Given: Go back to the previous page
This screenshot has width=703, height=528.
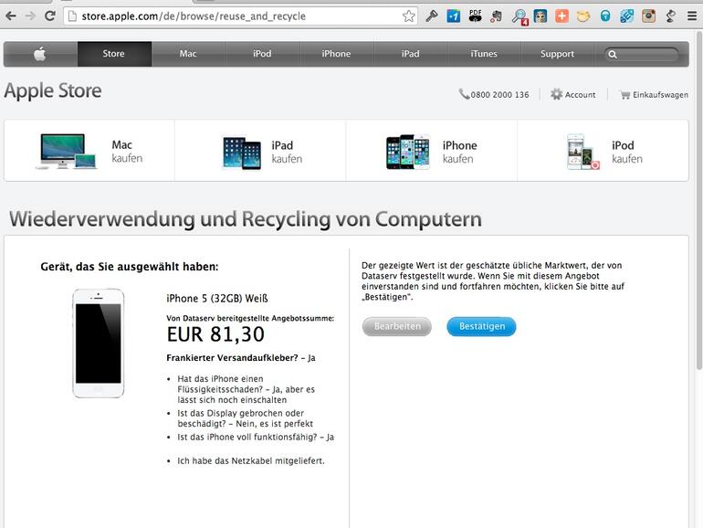Looking at the screenshot, I should tap(11, 16).
